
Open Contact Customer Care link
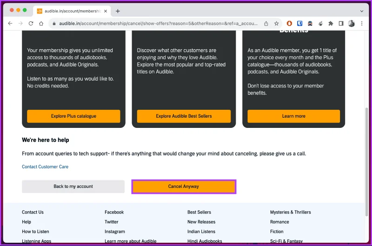tap(45, 166)
